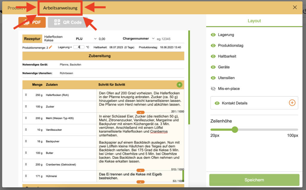Screen dimensions: 306x190
Task: Click the drag handle for Haferflocken (Roh) row
Action: [x=26, y=95]
